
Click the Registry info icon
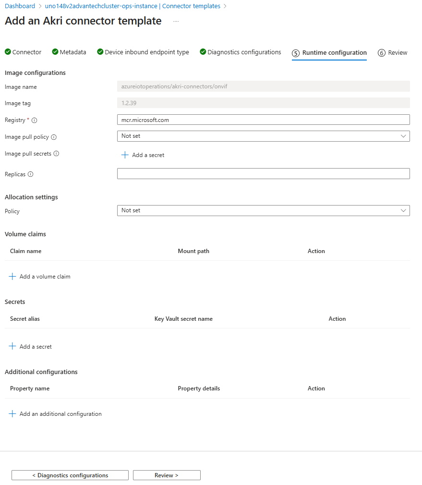[x=34, y=120]
